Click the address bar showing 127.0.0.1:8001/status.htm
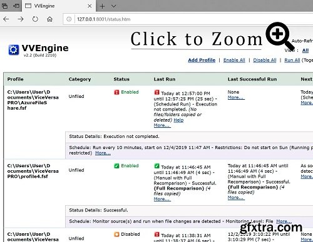 (188, 19)
